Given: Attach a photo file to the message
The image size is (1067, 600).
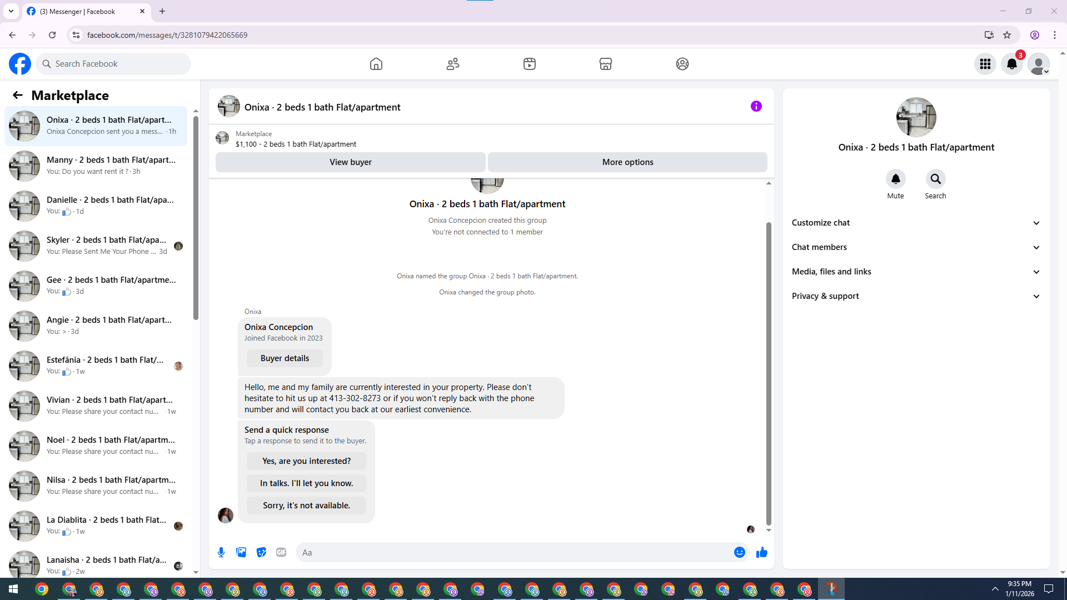Looking at the screenshot, I should pyautogui.click(x=241, y=552).
